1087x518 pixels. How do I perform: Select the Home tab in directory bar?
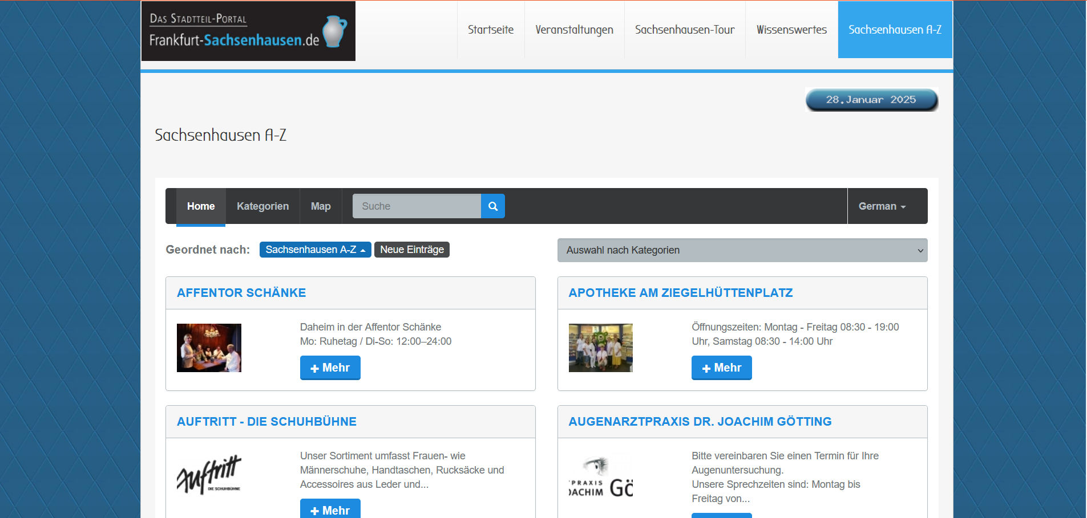tap(201, 206)
